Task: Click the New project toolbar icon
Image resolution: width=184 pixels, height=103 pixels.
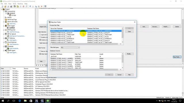Action: click(2, 6)
